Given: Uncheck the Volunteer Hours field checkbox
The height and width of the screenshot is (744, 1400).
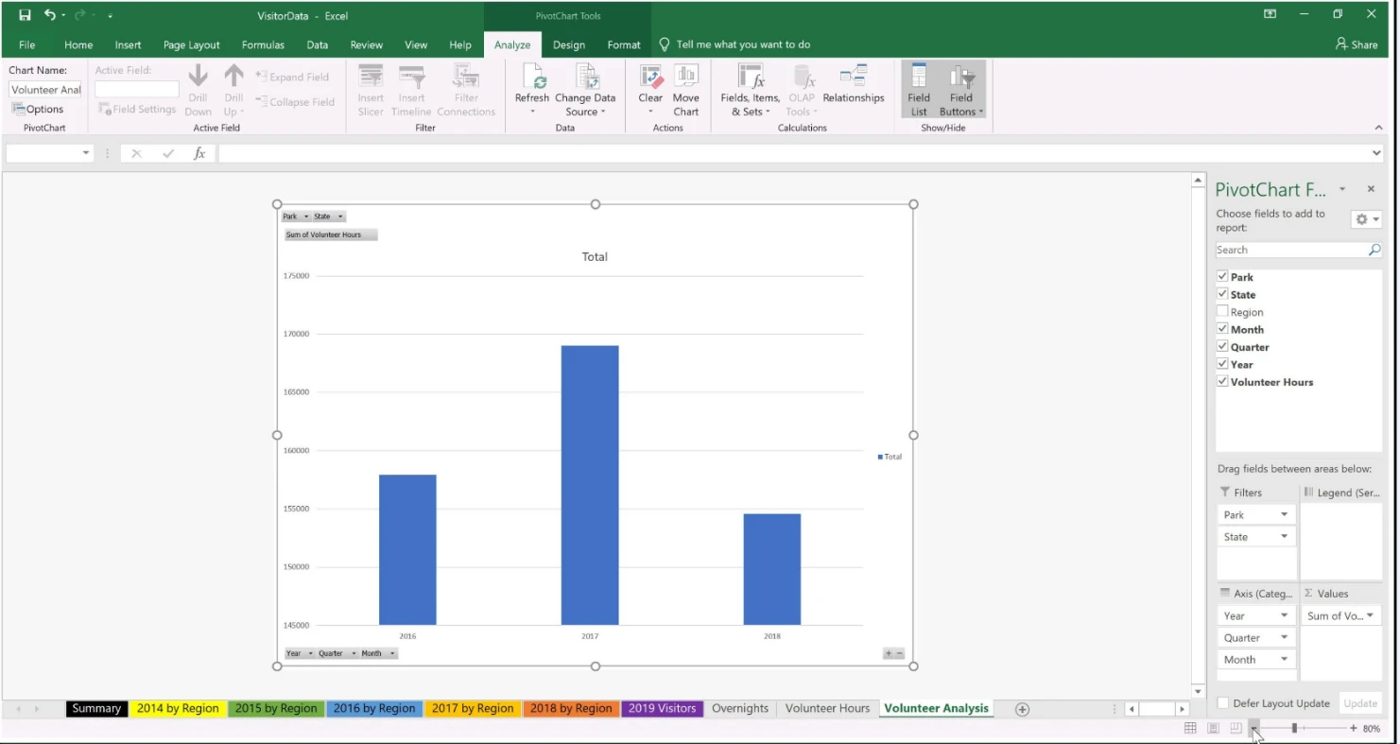Looking at the screenshot, I should tap(1222, 382).
